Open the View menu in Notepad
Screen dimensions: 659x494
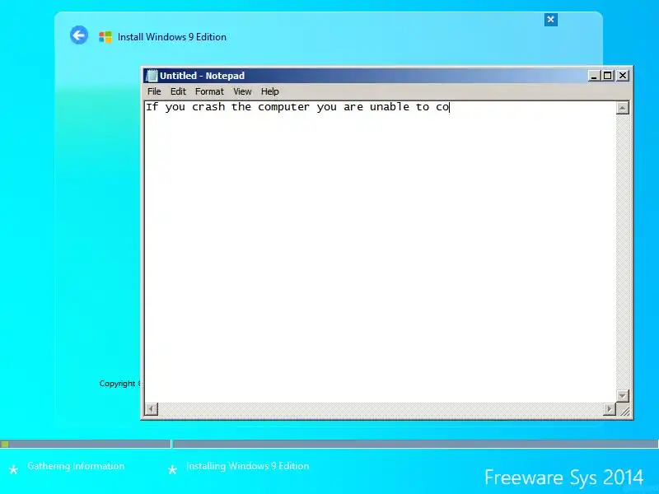click(242, 91)
